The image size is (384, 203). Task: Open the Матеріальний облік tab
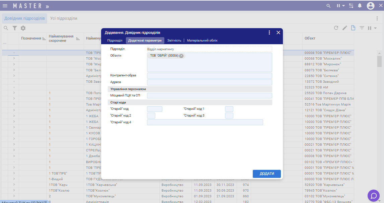coord(202,41)
